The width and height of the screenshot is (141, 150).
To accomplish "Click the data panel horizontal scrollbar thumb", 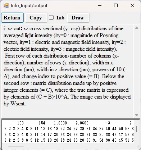I will coord(16,146).
